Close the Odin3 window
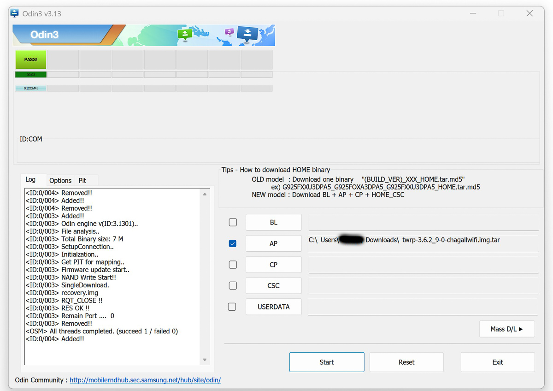This screenshot has width=553, height=391. coord(529,13)
